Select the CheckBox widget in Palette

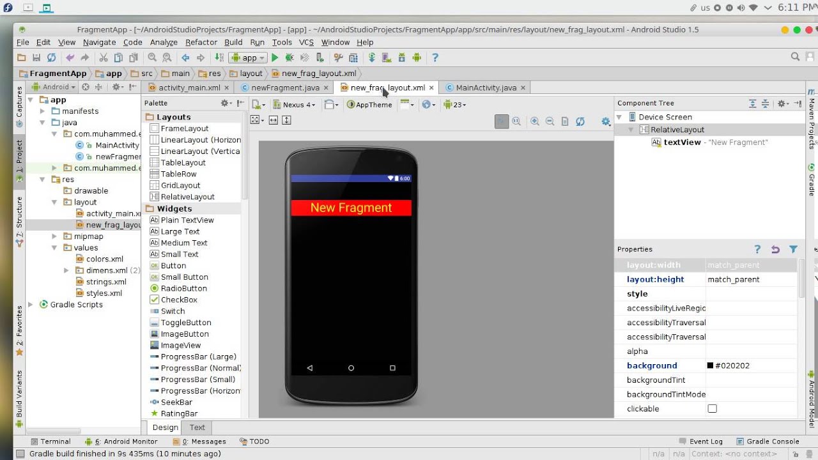(x=179, y=300)
